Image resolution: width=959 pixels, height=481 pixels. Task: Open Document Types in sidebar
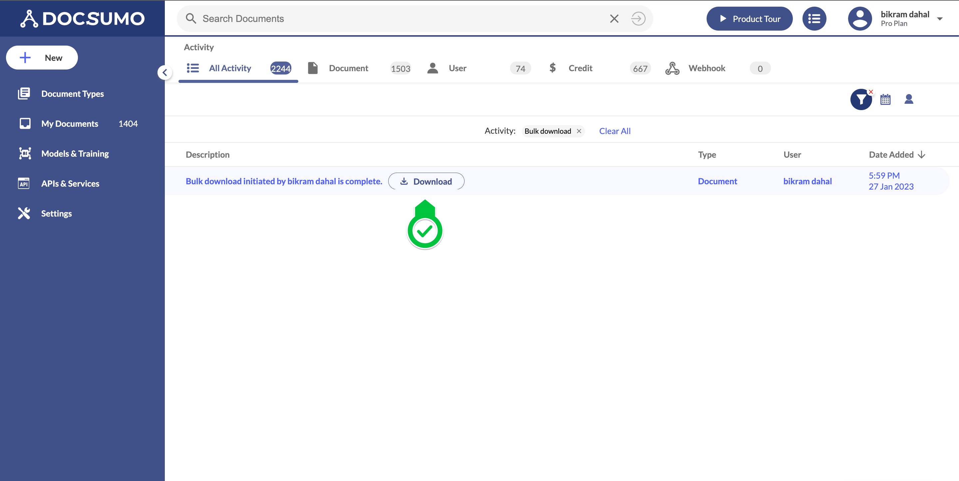(72, 94)
